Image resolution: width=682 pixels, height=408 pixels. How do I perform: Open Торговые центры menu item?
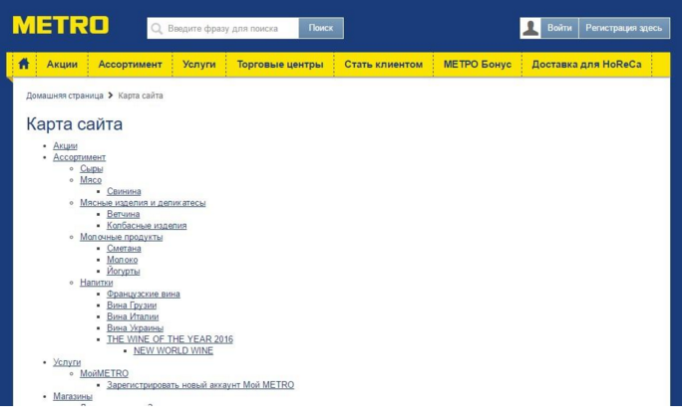(x=280, y=65)
